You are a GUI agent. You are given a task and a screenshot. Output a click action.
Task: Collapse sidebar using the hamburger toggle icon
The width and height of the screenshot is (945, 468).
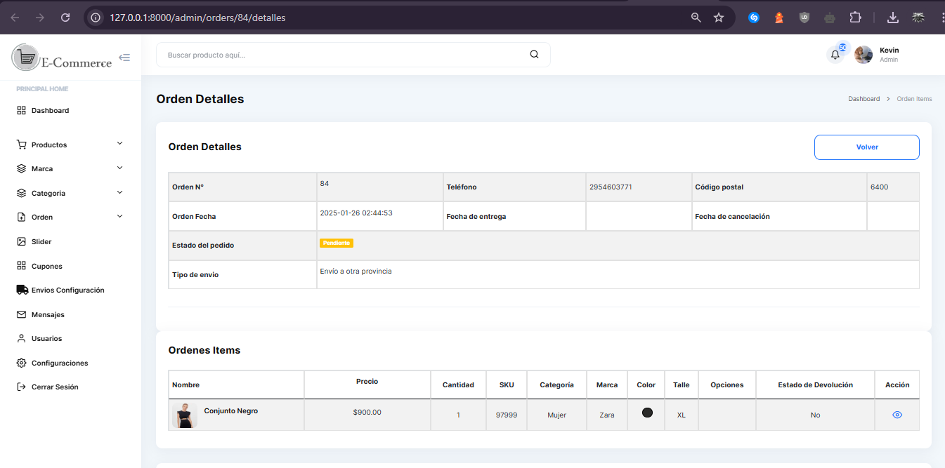(124, 58)
